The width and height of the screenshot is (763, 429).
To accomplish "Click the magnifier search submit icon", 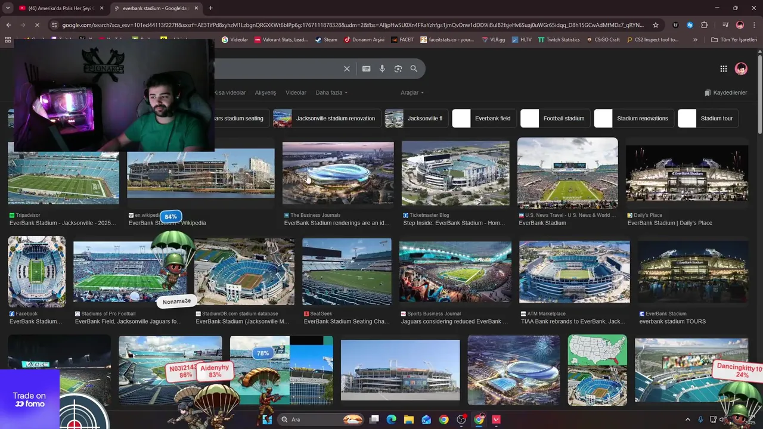I will 414,69.
